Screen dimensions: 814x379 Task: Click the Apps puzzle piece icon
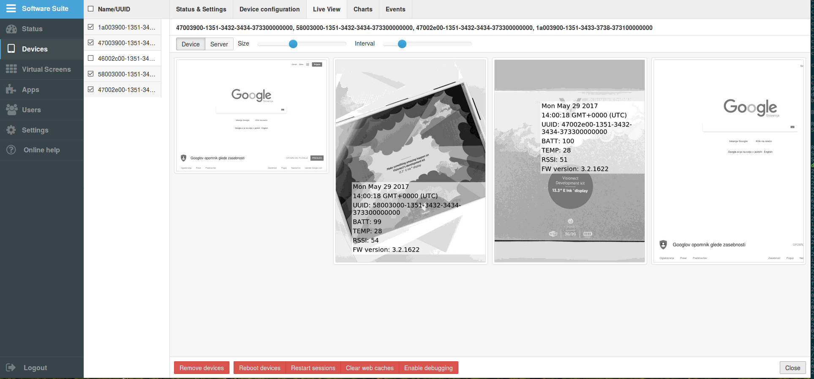(x=11, y=89)
